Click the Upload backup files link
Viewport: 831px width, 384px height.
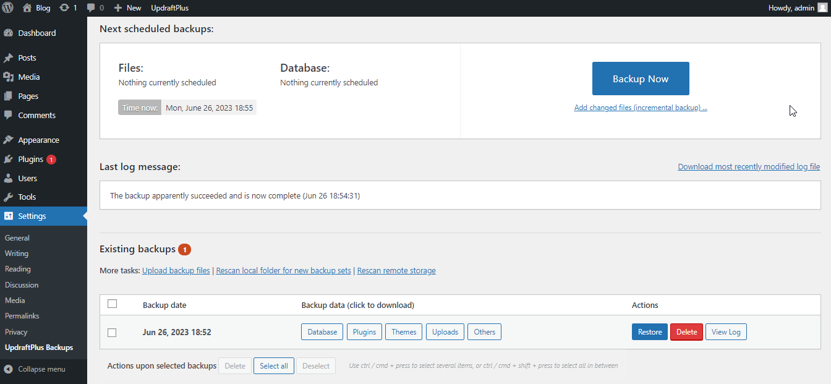[x=176, y=271]
